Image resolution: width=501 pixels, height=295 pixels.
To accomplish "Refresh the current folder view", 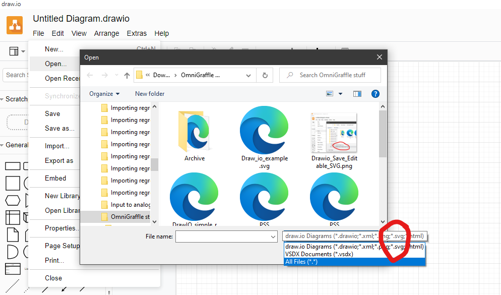I will point(265,75).
